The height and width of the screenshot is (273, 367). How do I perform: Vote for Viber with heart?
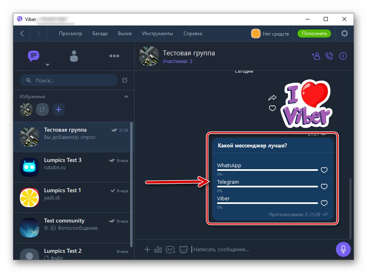(324, 203)
